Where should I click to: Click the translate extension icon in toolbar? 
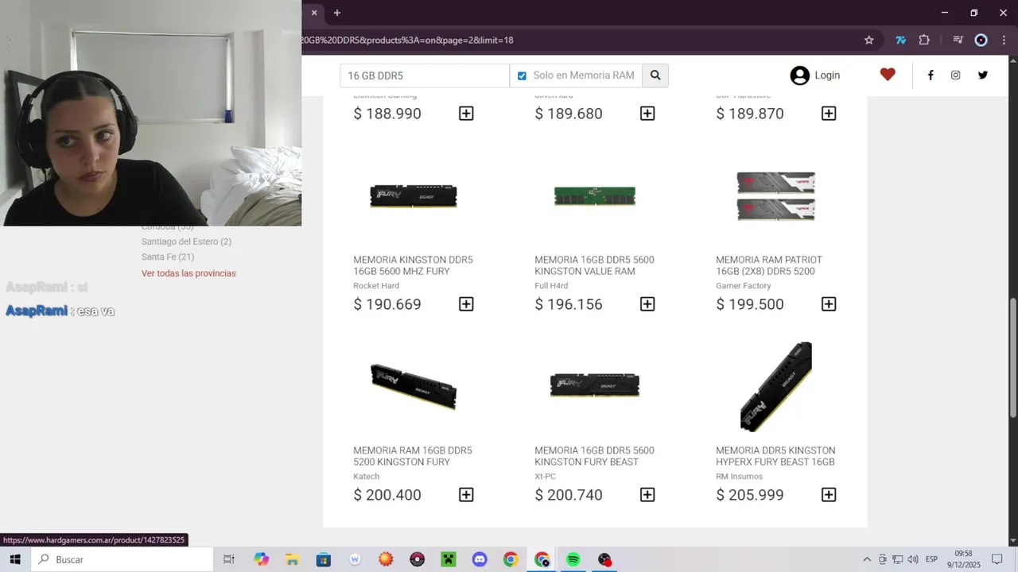(901, 40)
